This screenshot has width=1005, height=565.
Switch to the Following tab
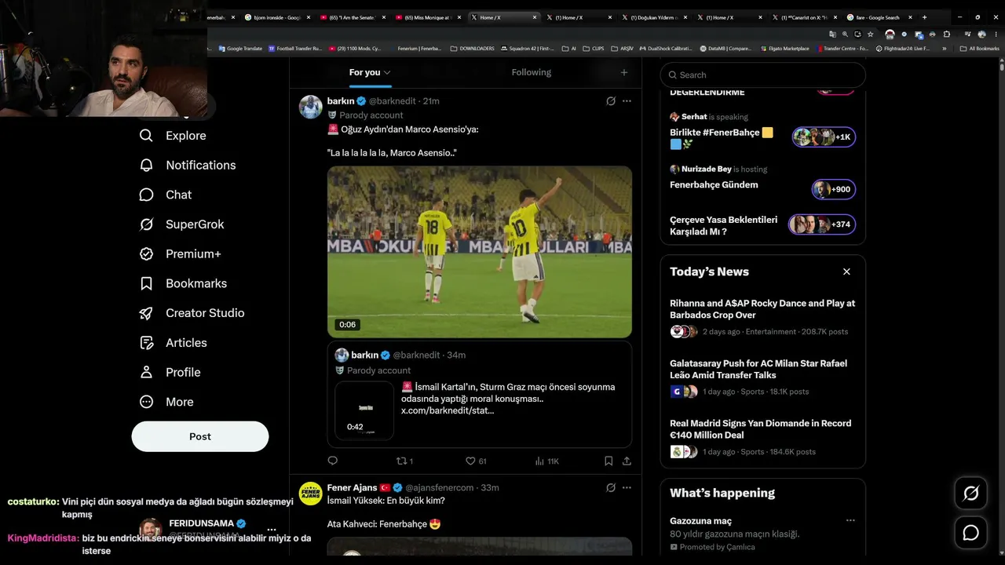[532, 72]
